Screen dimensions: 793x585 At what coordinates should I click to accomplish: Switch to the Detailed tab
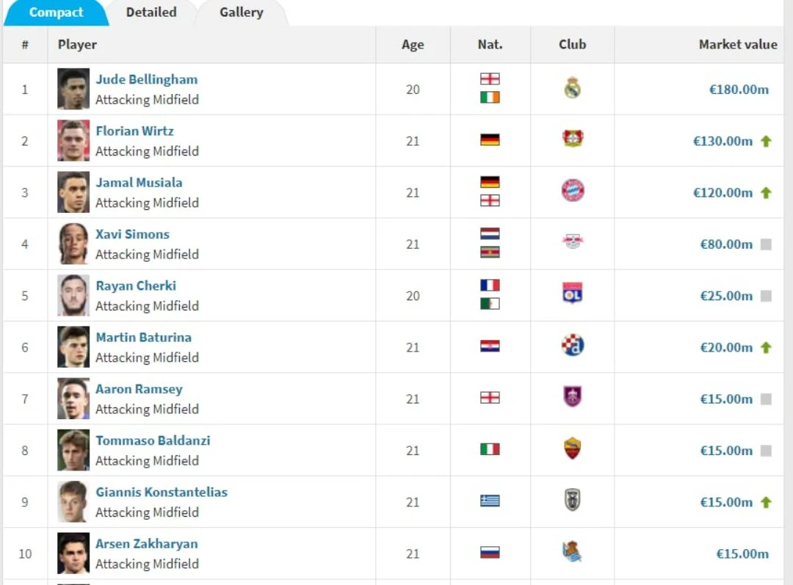point(151,12)
